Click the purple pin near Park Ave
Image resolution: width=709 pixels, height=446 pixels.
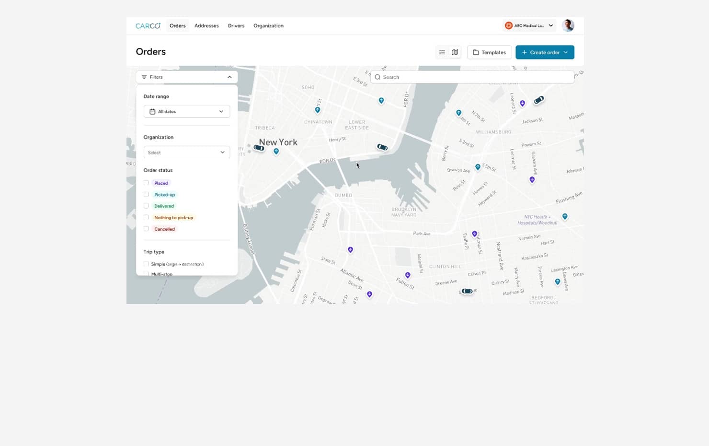coord(474,234)
